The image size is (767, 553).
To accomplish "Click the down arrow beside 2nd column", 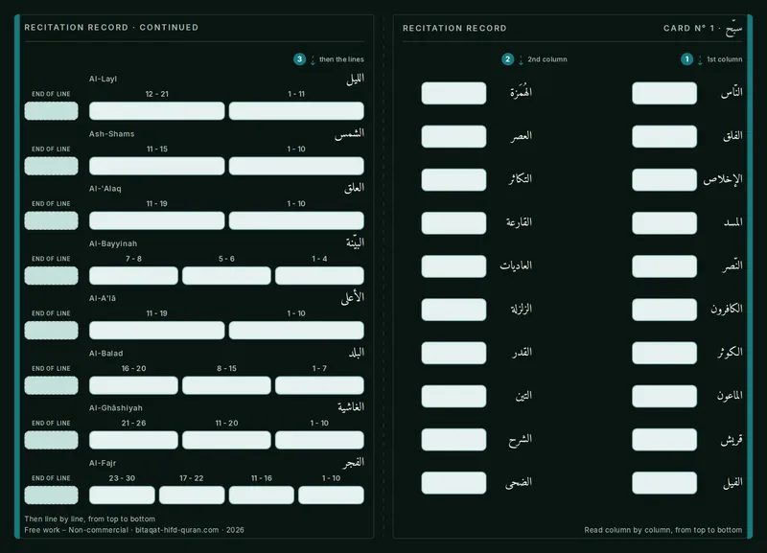I will [521, 60].
